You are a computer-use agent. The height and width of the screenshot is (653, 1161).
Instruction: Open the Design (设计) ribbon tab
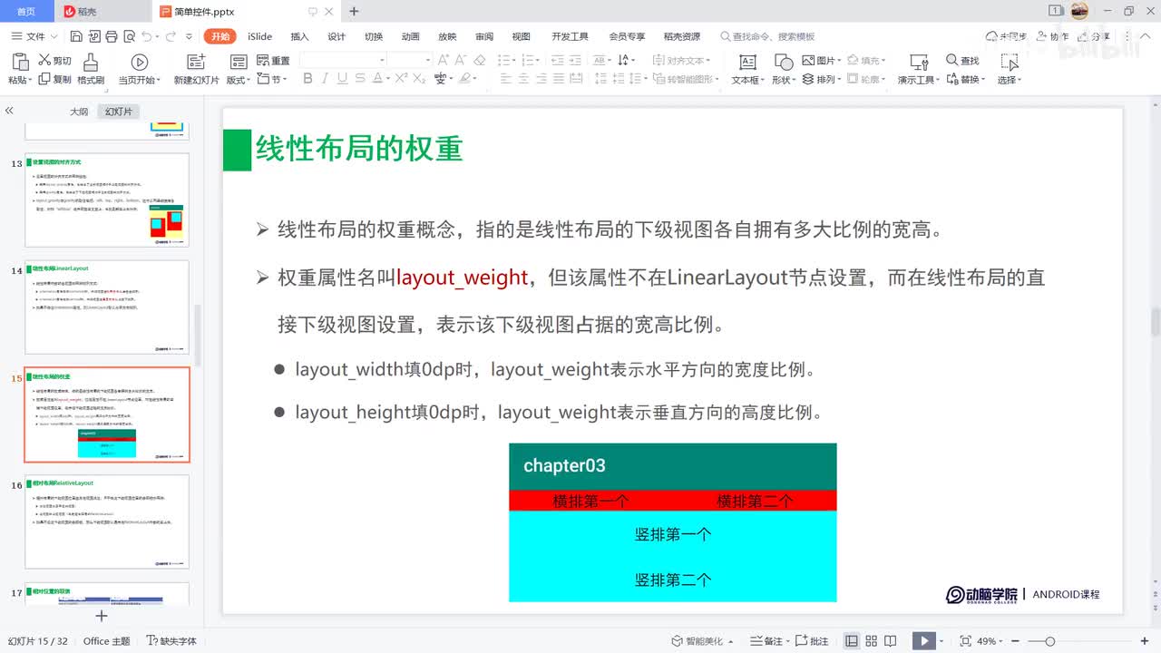(x=337, y=36)
